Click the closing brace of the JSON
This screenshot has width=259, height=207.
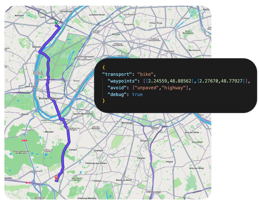(103, 101)
